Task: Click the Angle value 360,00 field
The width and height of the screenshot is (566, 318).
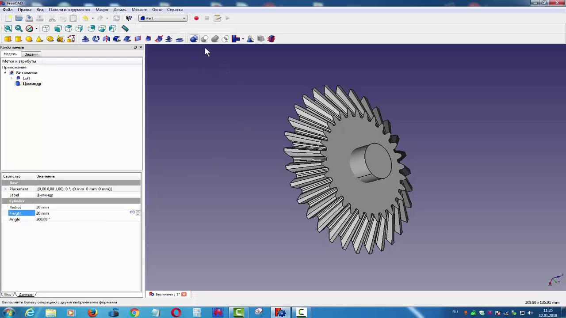Action: click(x=88, y=220)
